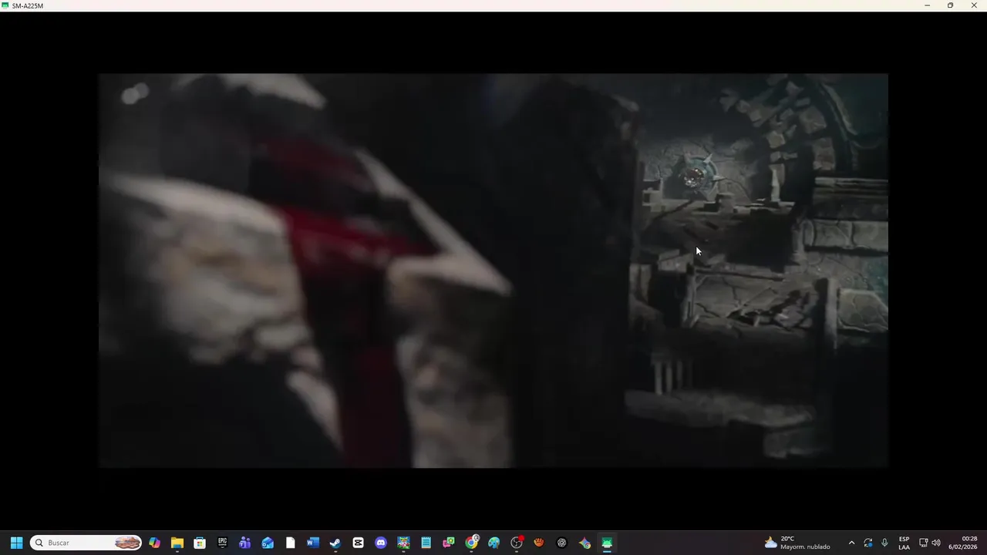Viewport: 987px width, 555px height.
Task: Click the microphone tray icon
Action: [x=884, y=543]
